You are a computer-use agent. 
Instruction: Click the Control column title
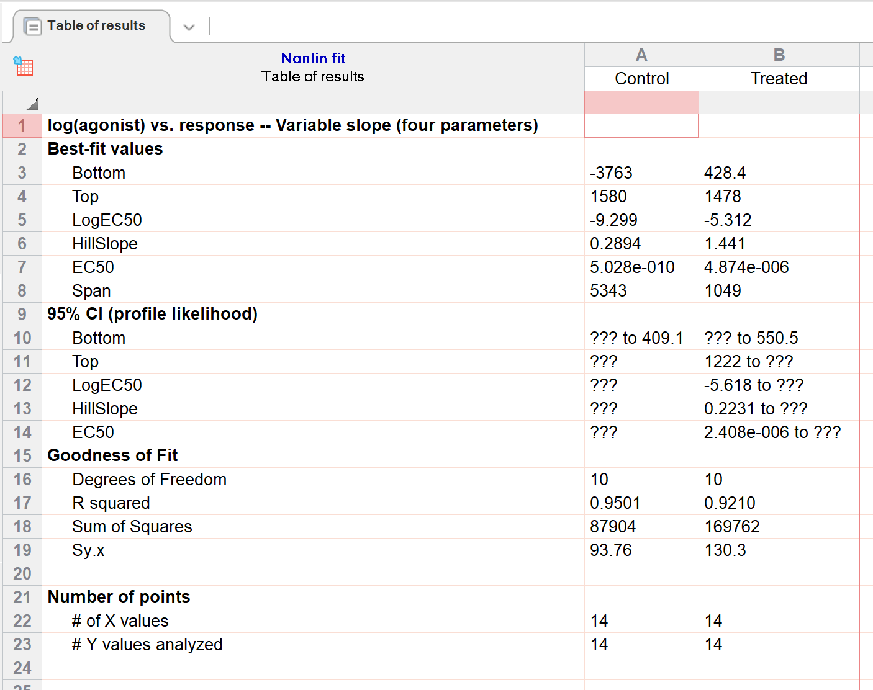point(641,79)
